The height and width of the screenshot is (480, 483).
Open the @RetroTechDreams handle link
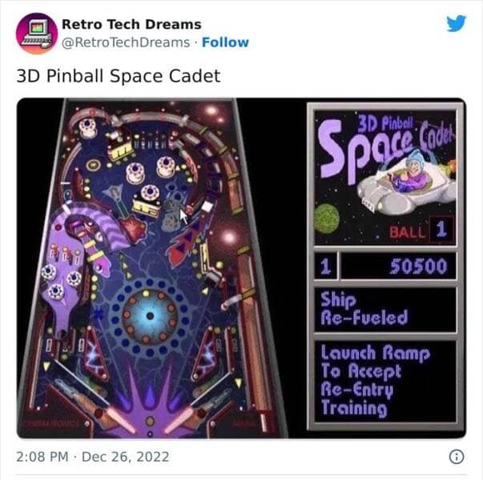click(126, 42)
